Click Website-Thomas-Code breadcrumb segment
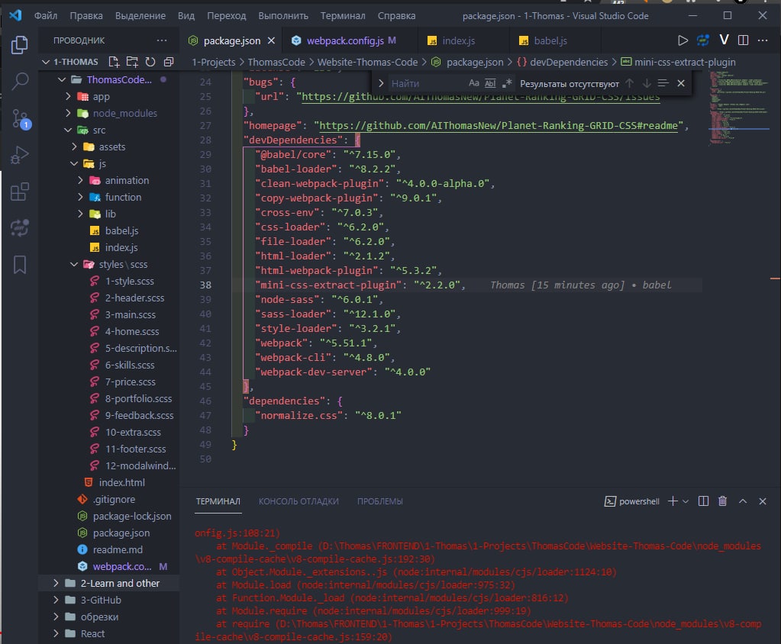 click(x=367, y=63)
